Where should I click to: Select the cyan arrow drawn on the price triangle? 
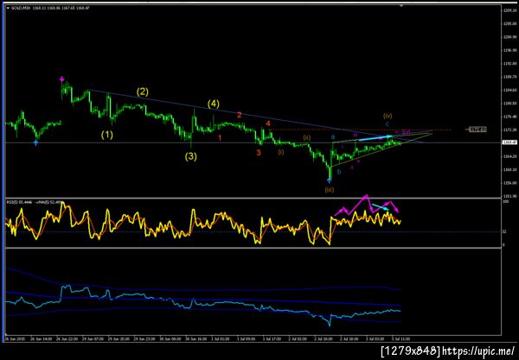[375, 138]
